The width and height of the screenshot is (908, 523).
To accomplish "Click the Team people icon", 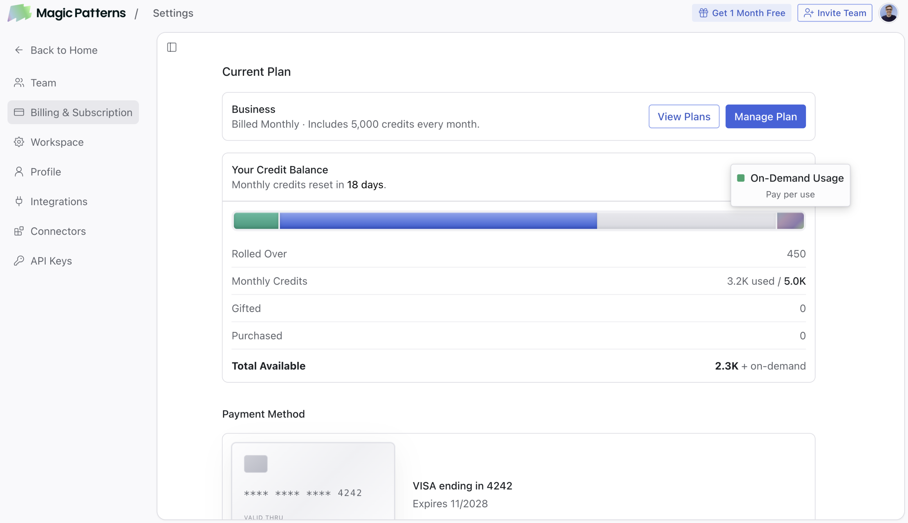I will point(19,83).
